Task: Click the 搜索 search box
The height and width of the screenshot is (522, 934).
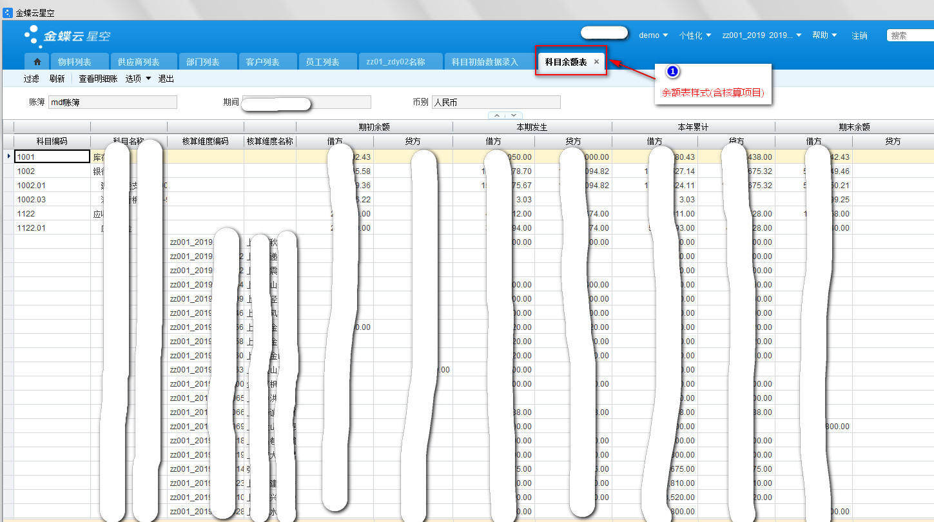Action: tap(910, 35)
